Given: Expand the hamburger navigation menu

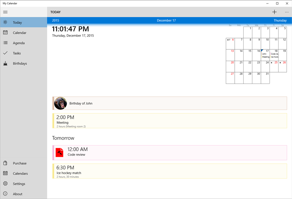Looking at the screenshot, I should [5, 12].
